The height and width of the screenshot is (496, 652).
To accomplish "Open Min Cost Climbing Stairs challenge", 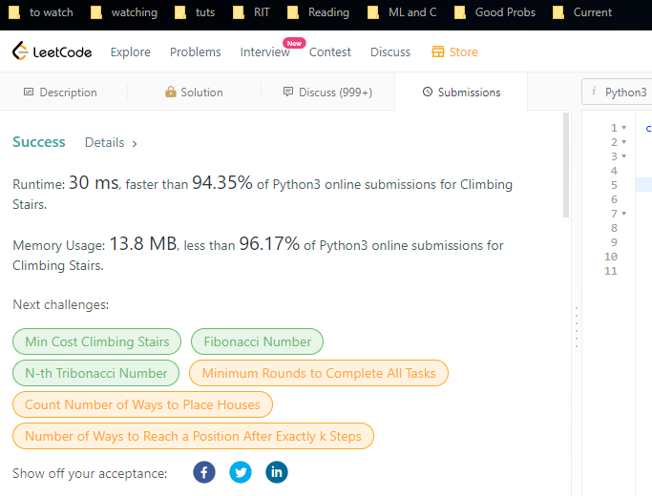I will [x=96, y=341].
